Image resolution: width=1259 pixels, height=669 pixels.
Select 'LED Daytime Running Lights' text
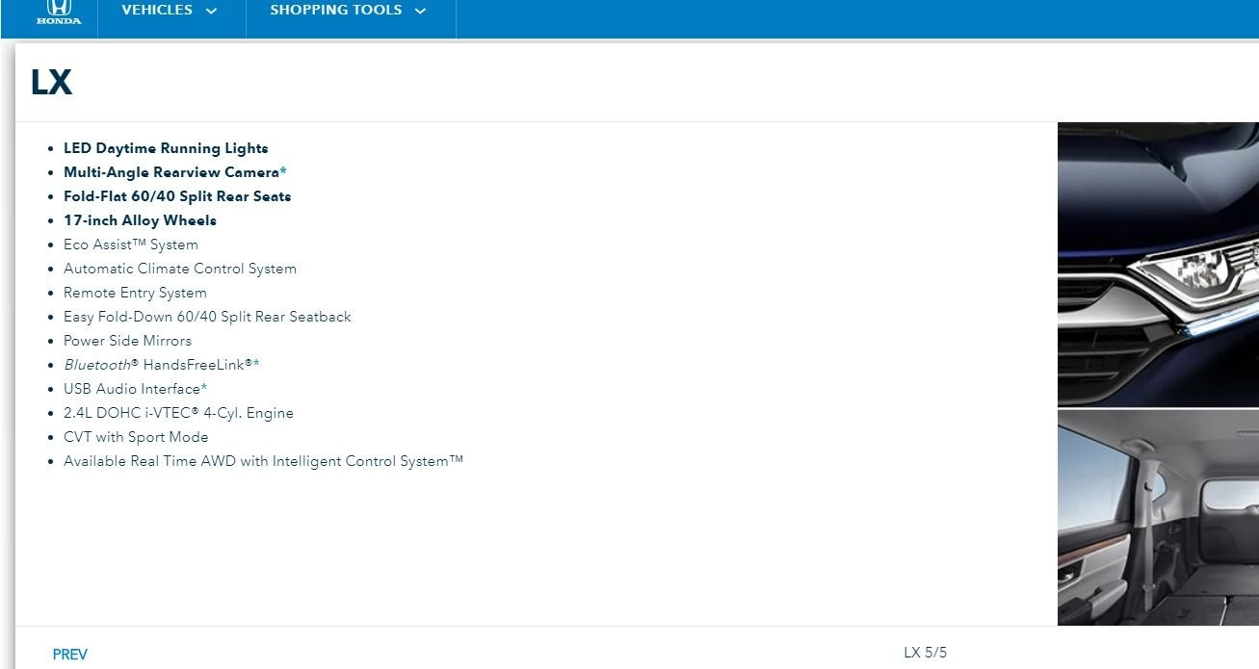click(166, 148)
